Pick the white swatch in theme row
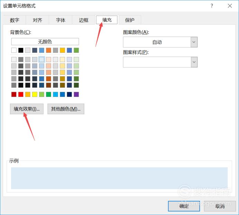 (x=14, y=50)
